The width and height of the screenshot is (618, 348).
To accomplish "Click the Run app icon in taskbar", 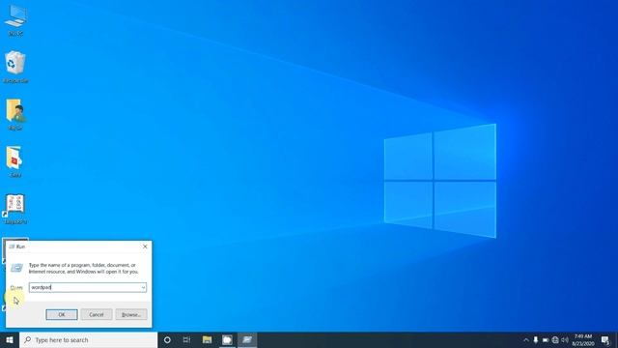I will (x=247, y=339).
